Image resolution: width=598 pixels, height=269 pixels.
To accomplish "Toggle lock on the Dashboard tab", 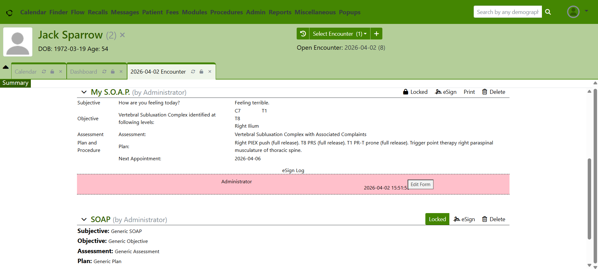I will pyautogui.click(x=113, y=72).
